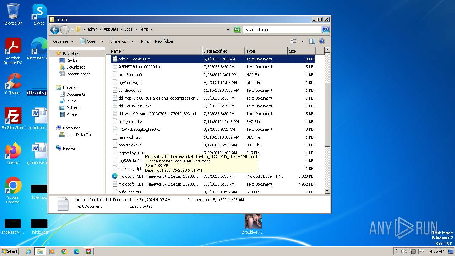Click the AppData breadcrumb segment
Screen dimensions: 455x256
click(x=111, y=30)
